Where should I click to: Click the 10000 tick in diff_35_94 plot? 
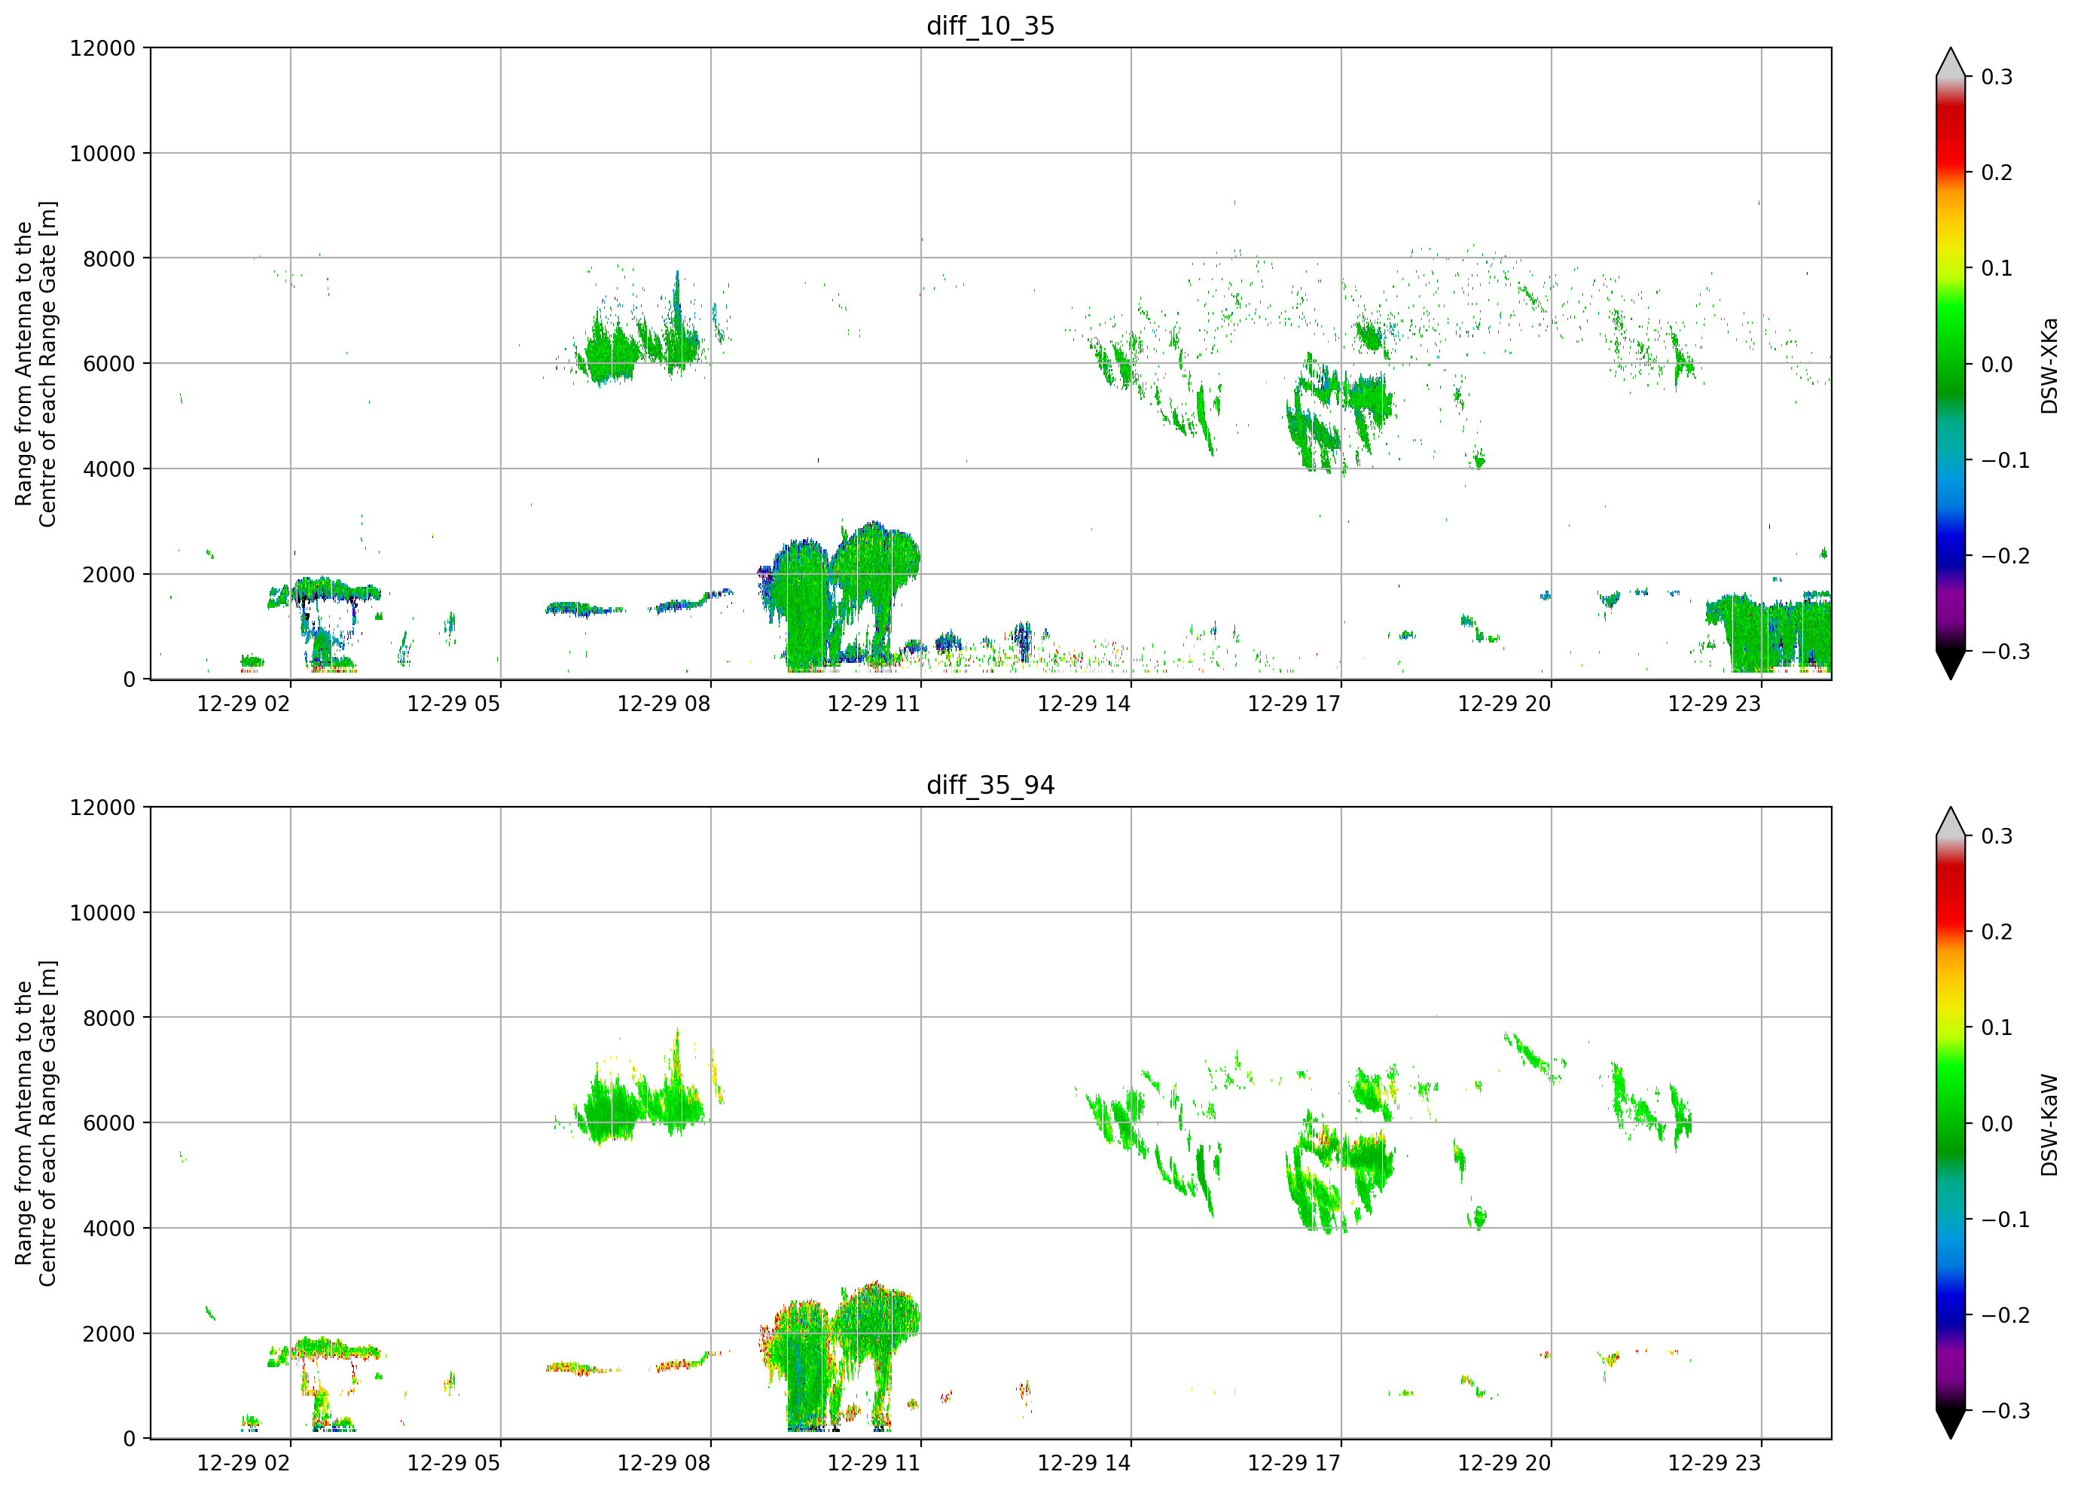pyautogui.click(x=102, y=914)
